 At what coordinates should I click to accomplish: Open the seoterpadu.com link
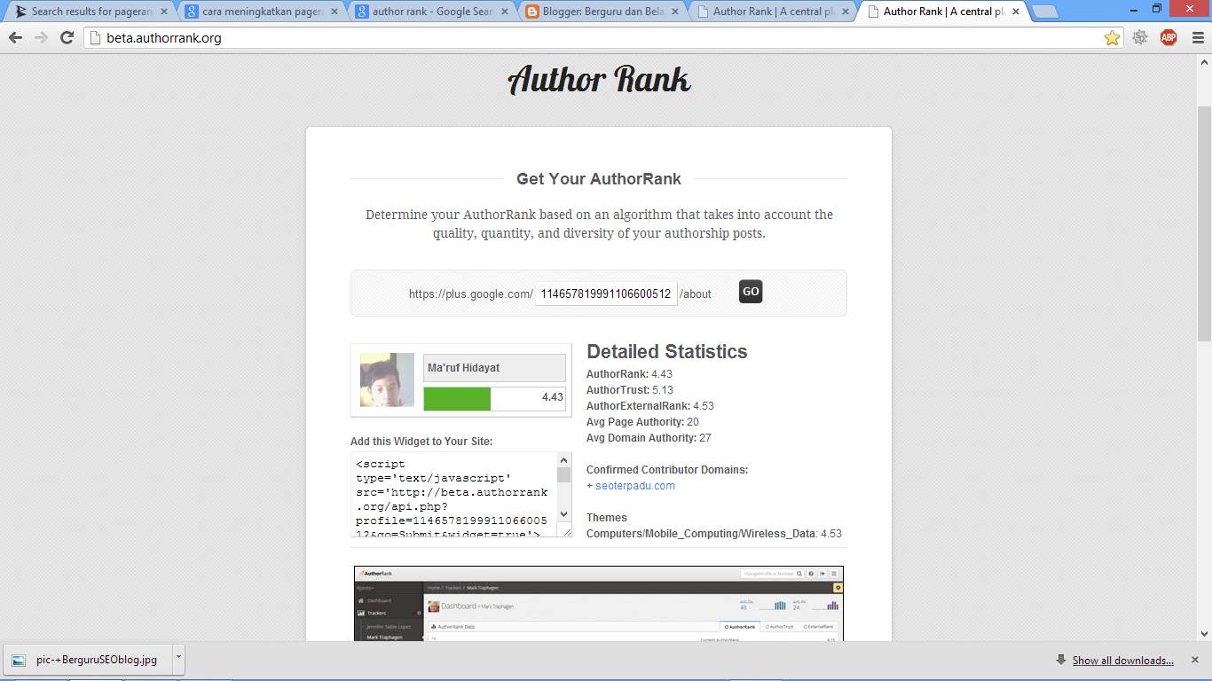[635, 486]
